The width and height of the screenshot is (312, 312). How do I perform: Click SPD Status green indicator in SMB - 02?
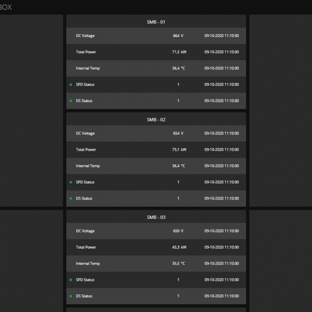coord(71,182)
